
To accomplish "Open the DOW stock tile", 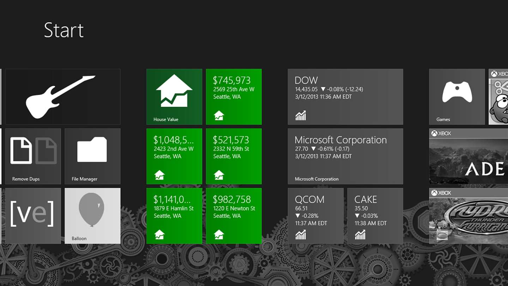I will pos(345,97).
